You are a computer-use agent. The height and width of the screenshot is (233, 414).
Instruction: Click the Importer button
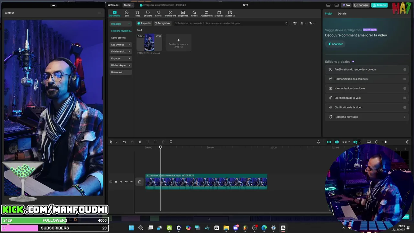point(144,23)
